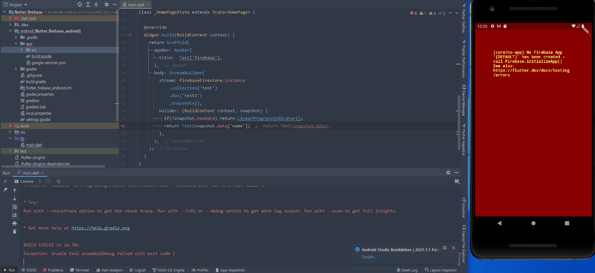595x273 pixels.
Task: Toggle scroll to end of console
Action: point(15,215)
